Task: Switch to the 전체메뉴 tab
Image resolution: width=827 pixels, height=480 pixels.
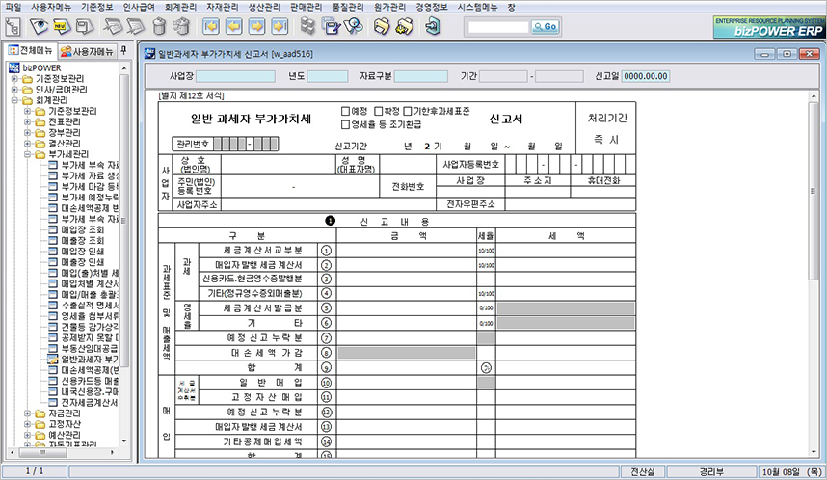Action: pyautogui.click(x=31, y=50)
